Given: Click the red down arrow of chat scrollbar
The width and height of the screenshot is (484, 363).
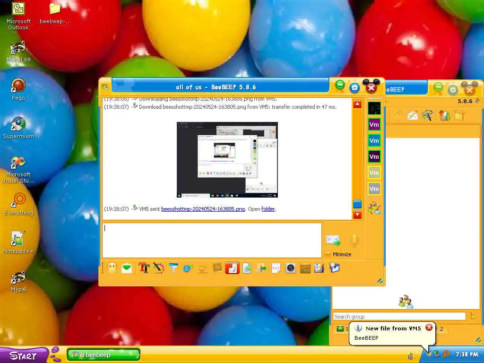Looking at the screenshot, I should [x=357, y=214].
